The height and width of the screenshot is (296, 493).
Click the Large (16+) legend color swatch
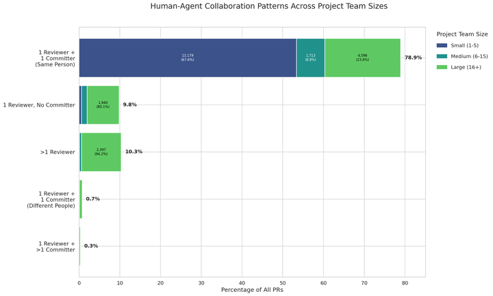point(442,67)
